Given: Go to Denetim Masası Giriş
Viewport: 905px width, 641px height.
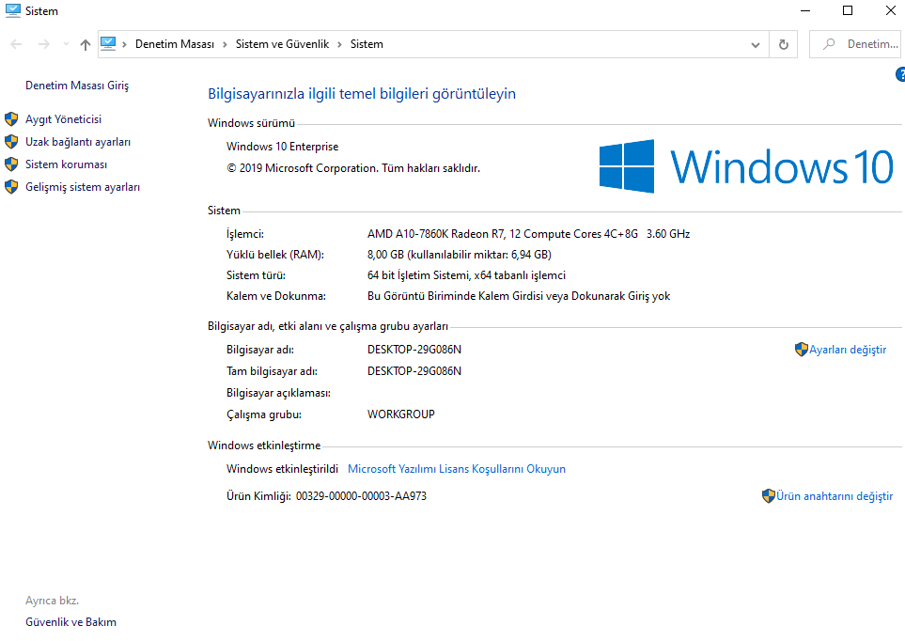Looking at the screenshot, I should point(77,86).
